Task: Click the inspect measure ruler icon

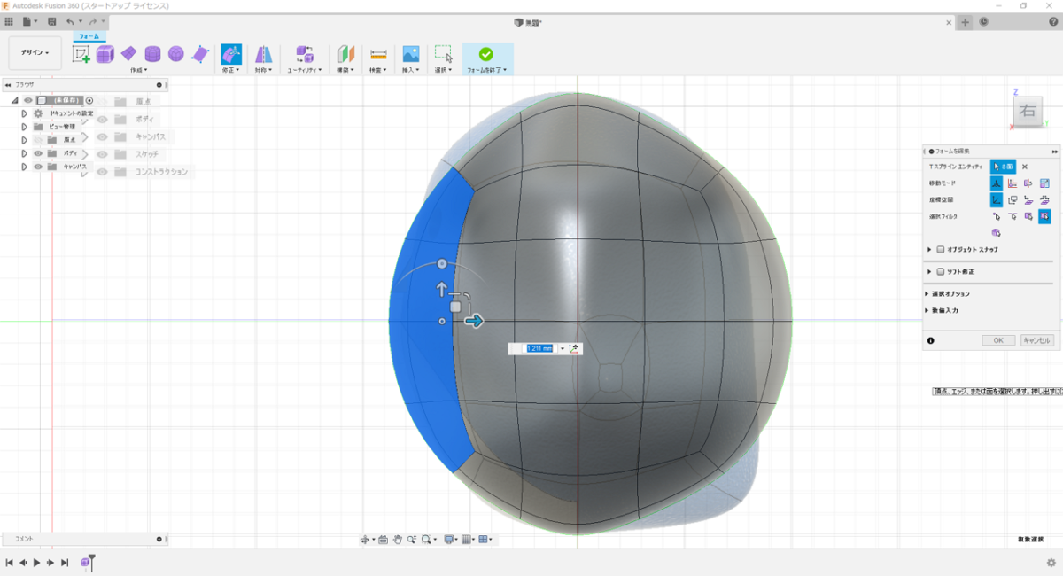Action: point(378,54)
